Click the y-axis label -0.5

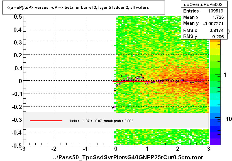click(17, 145)
